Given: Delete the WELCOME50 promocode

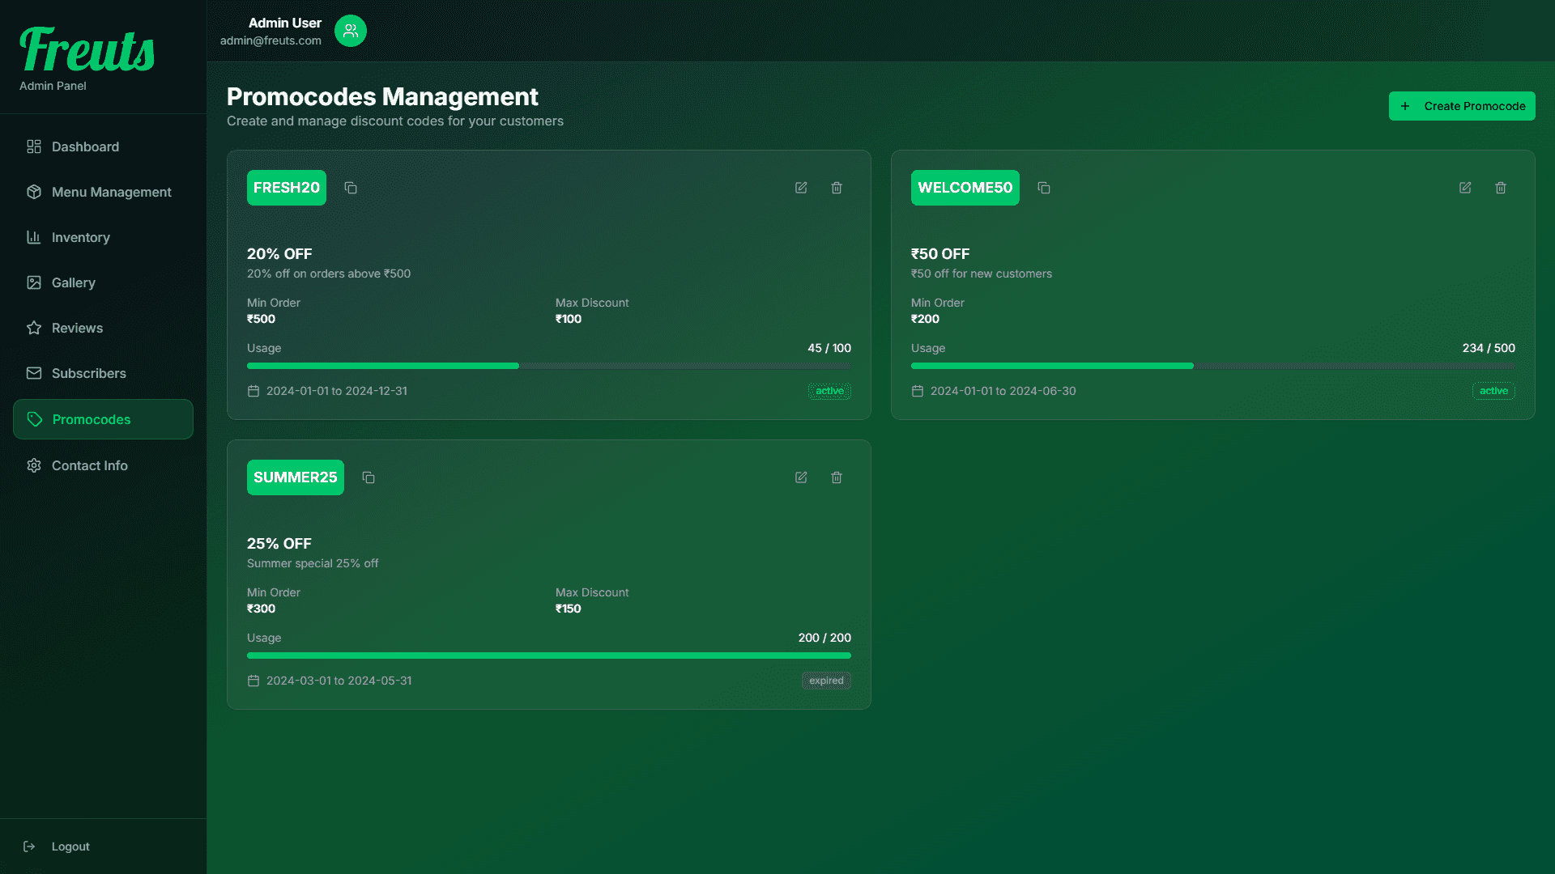Looking at the screenshot, I should click(1501, 188).
